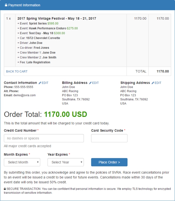Click the Order Total amount 1170.00 USD

[x=65, y=114]
